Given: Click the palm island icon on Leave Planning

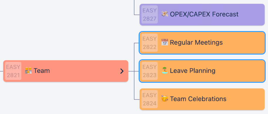Looking at the screenshot, I should tap(165, 71).
